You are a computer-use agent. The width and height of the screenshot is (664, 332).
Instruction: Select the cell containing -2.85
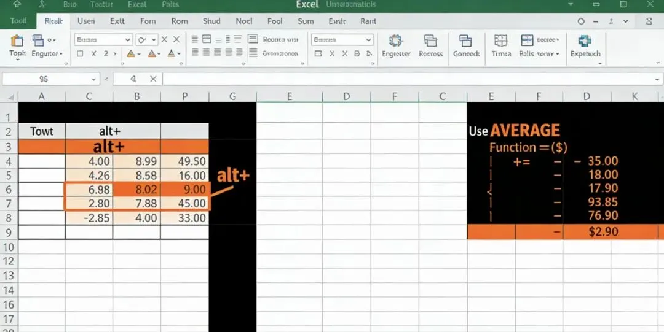(89, 218)
